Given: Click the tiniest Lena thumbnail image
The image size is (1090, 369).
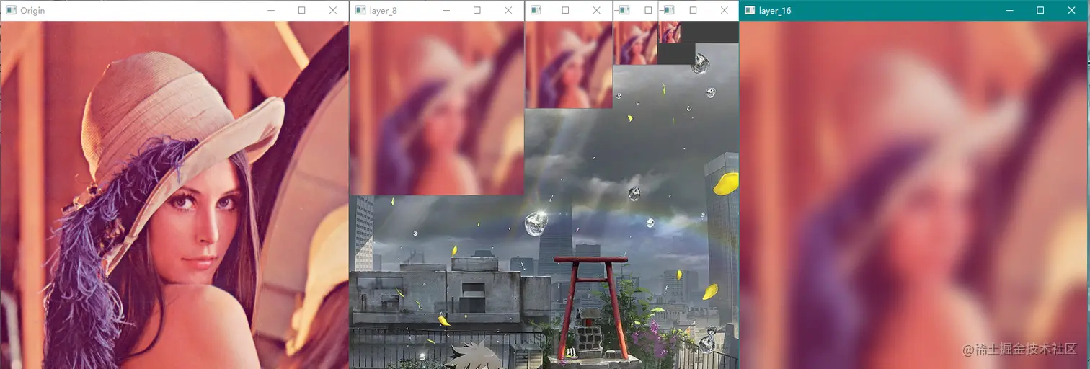Looking at the screenshot, I should [670, 32].
